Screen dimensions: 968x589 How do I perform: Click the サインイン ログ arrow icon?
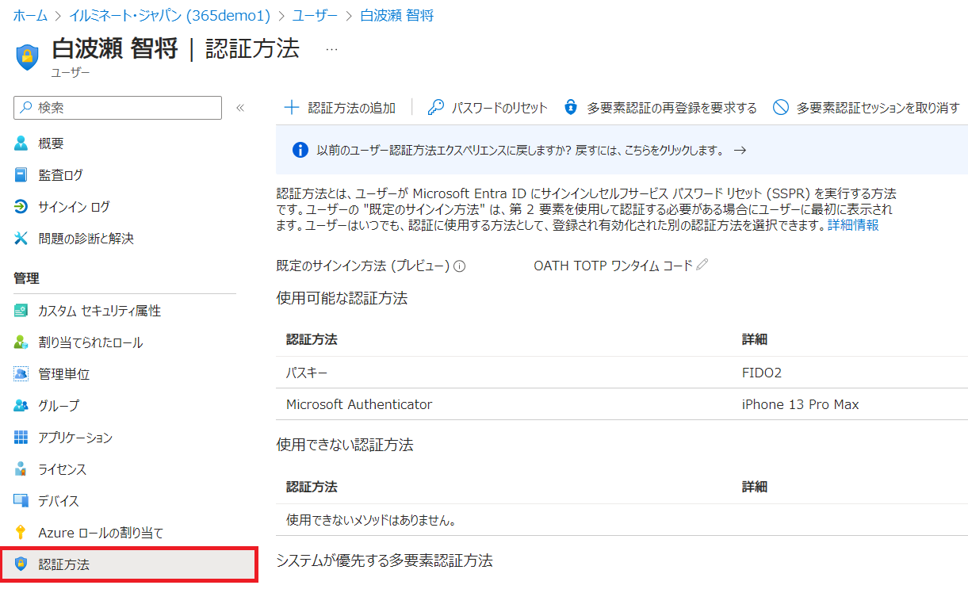point(21,207)
